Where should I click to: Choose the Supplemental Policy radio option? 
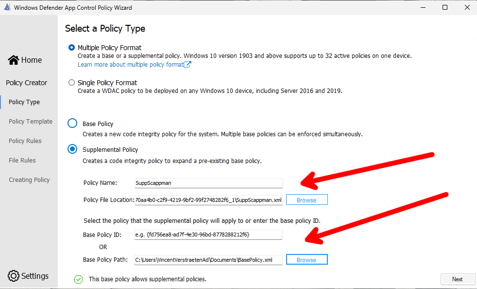pyautogui.click(x=72, y=149)
